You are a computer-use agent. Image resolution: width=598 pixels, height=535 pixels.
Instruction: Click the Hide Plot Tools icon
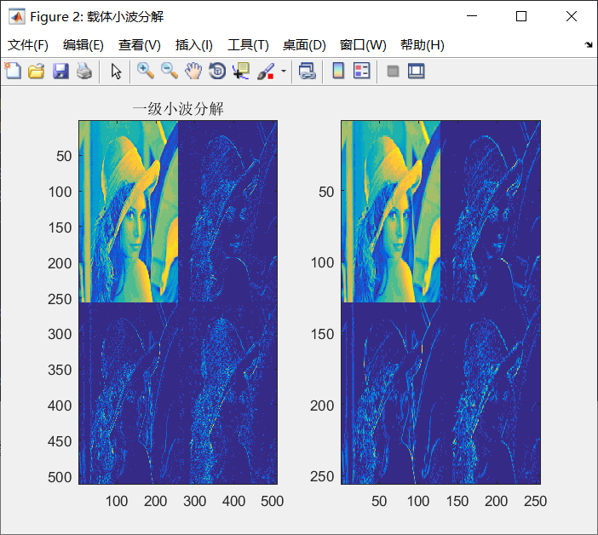tap(393, 72)
